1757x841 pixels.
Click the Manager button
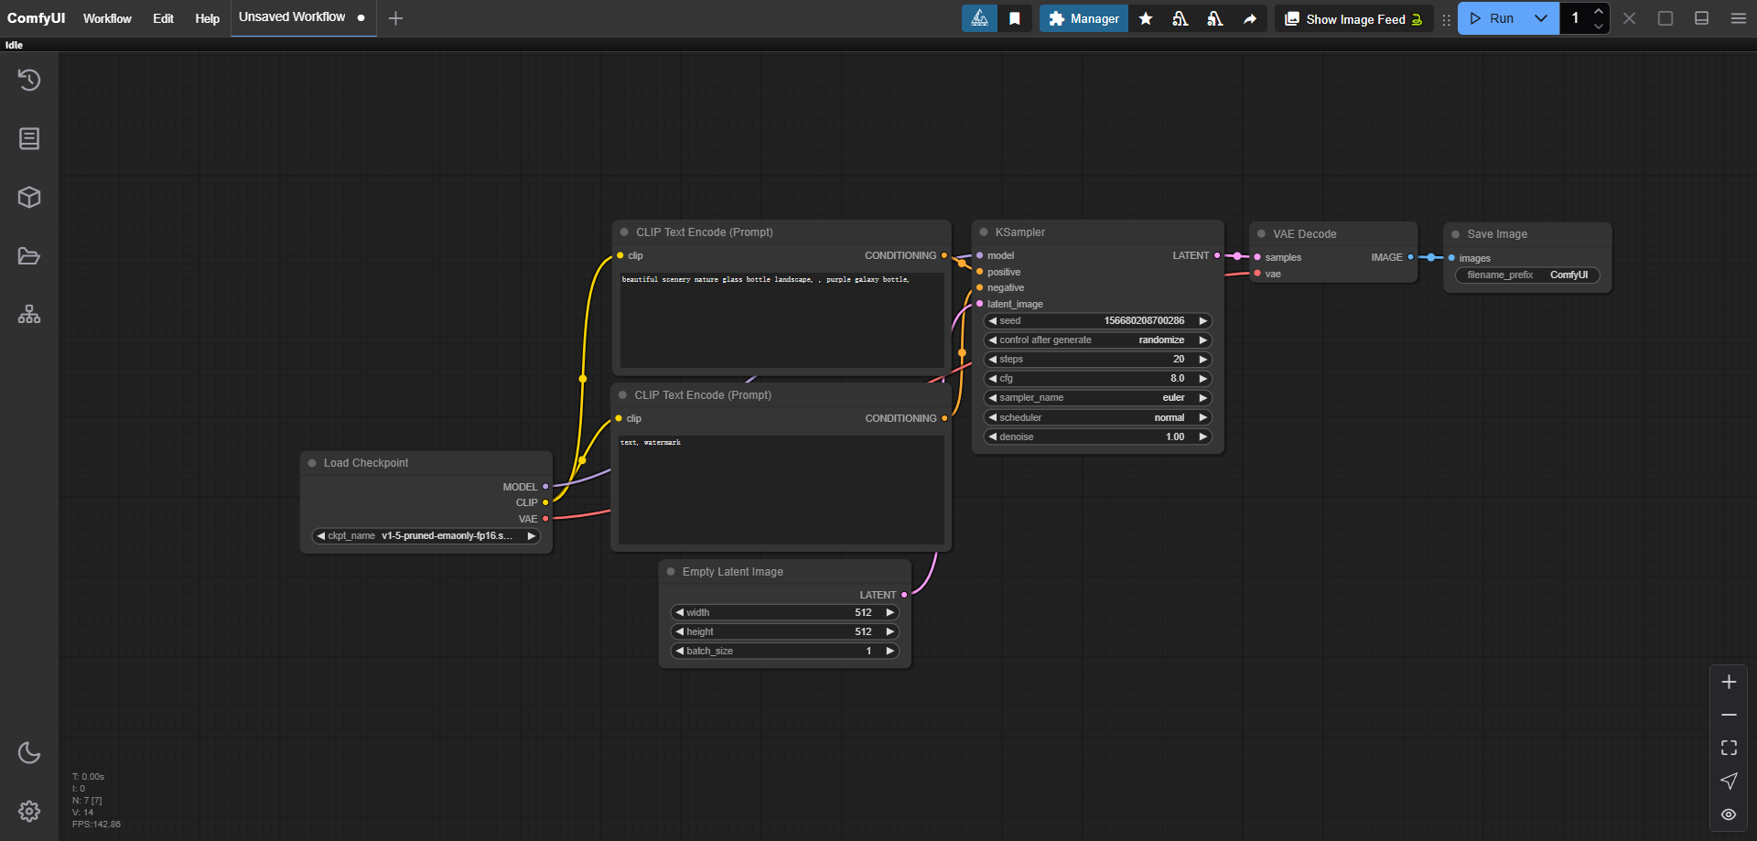coord(1083,18)
